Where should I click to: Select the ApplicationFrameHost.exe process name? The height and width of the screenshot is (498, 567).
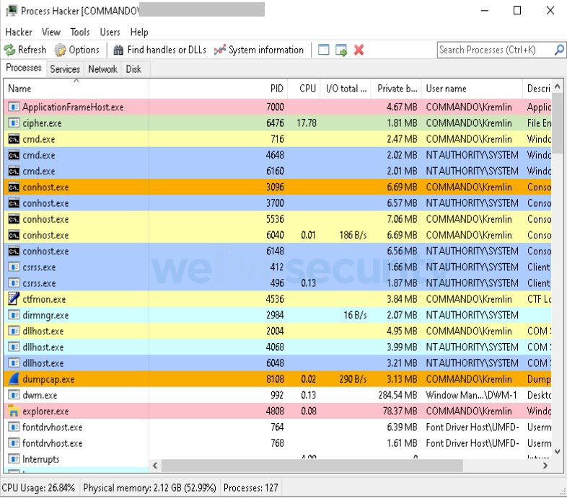coord(73,107)
